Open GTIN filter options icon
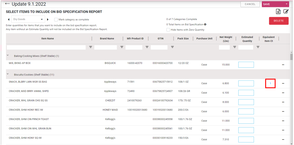The image size is (294, 145). click(172, 47)
